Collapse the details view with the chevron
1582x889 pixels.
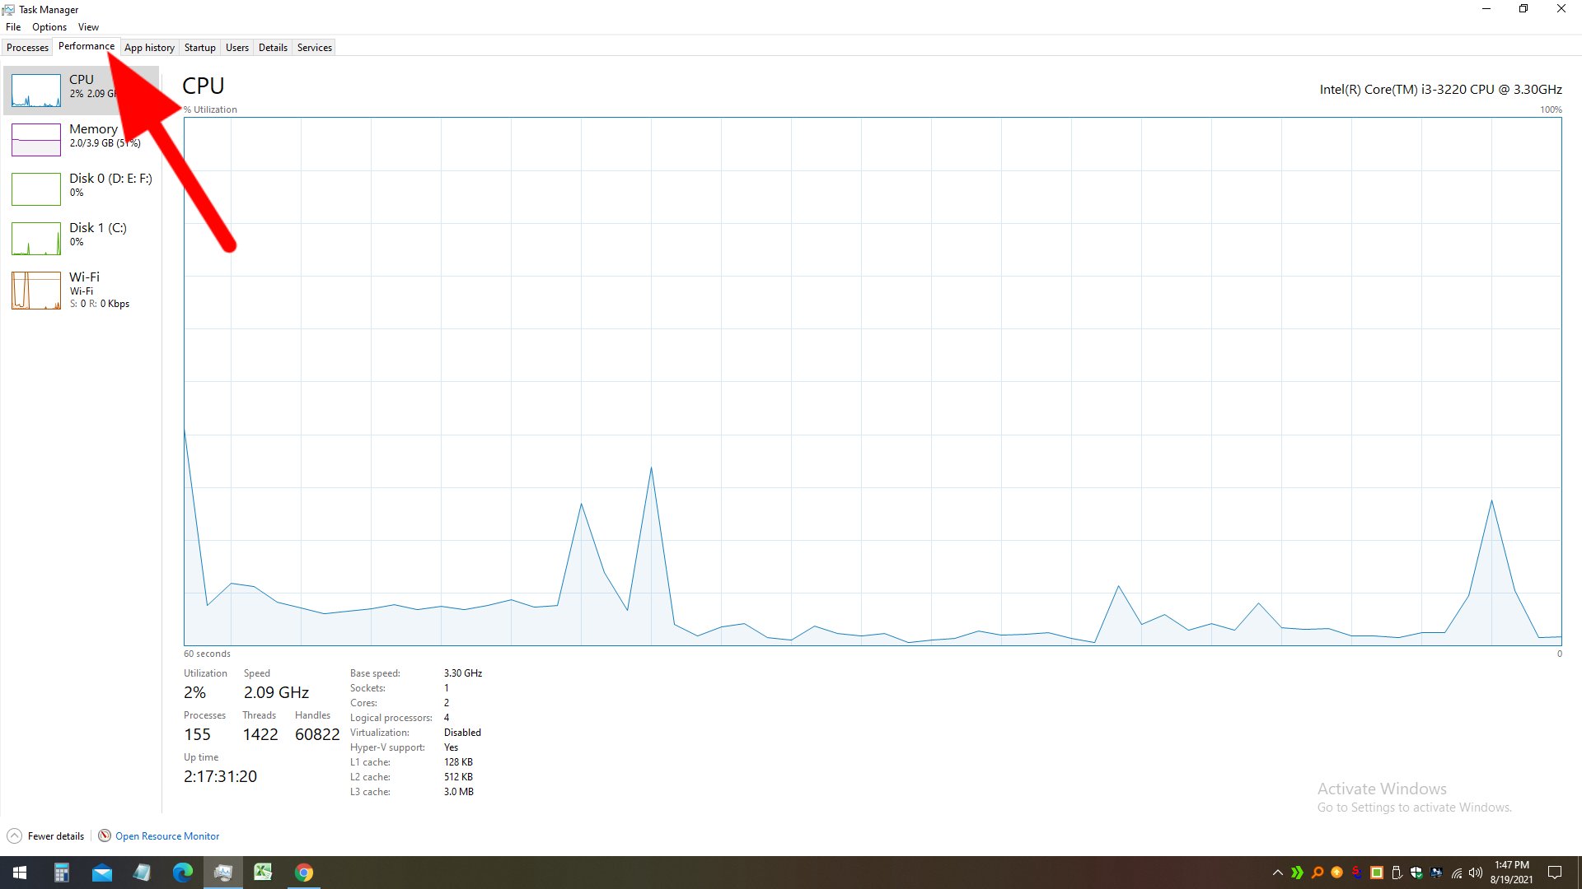tap(14, 835)
